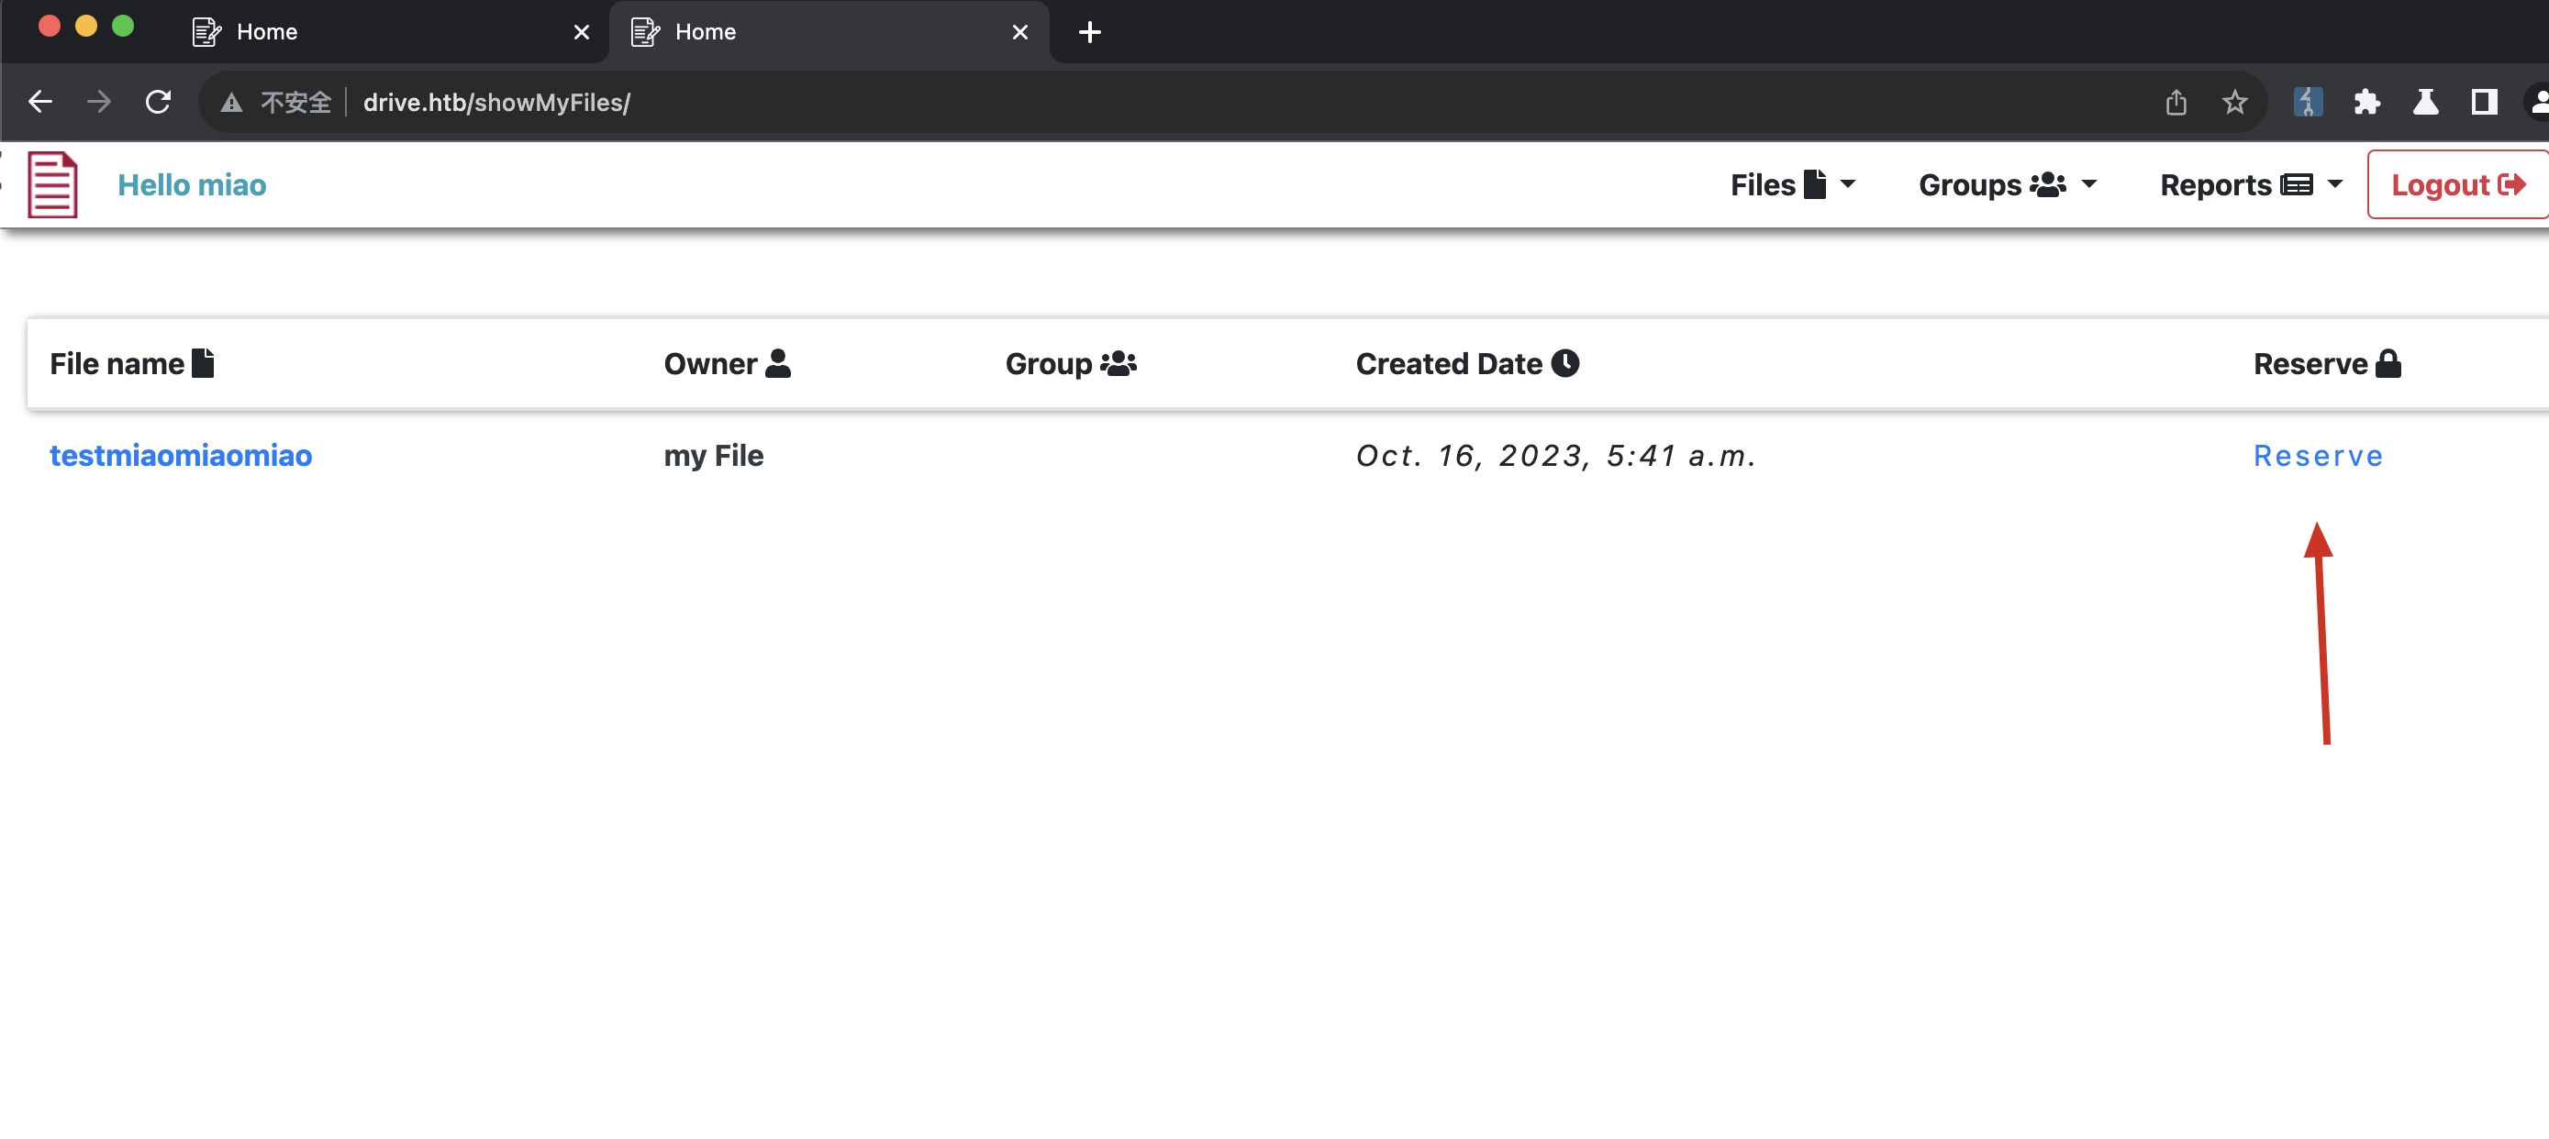The image size is (2549, 1139).
Task: Click the flask labs icon
Action: point(2424,102)
